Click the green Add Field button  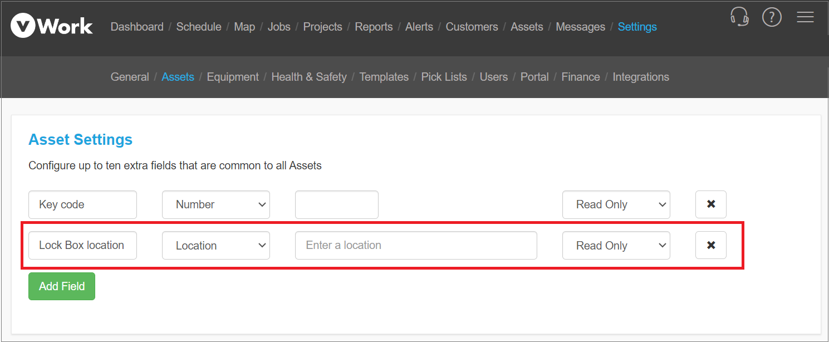click(x=61, y=286)
